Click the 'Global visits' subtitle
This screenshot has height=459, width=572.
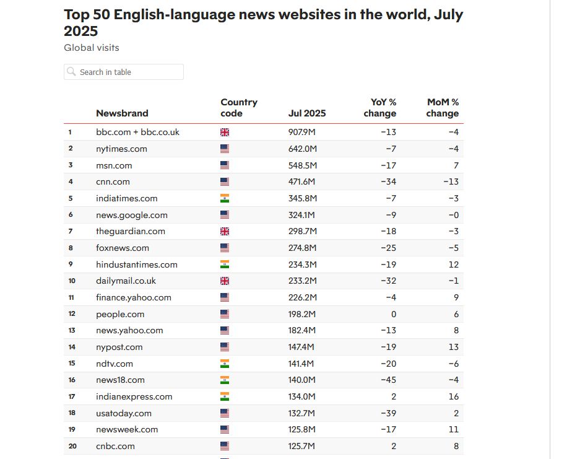point(92,48)
